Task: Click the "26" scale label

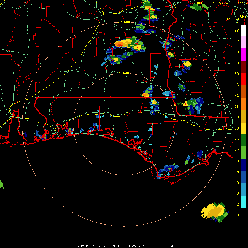Action: click(237, 139)
